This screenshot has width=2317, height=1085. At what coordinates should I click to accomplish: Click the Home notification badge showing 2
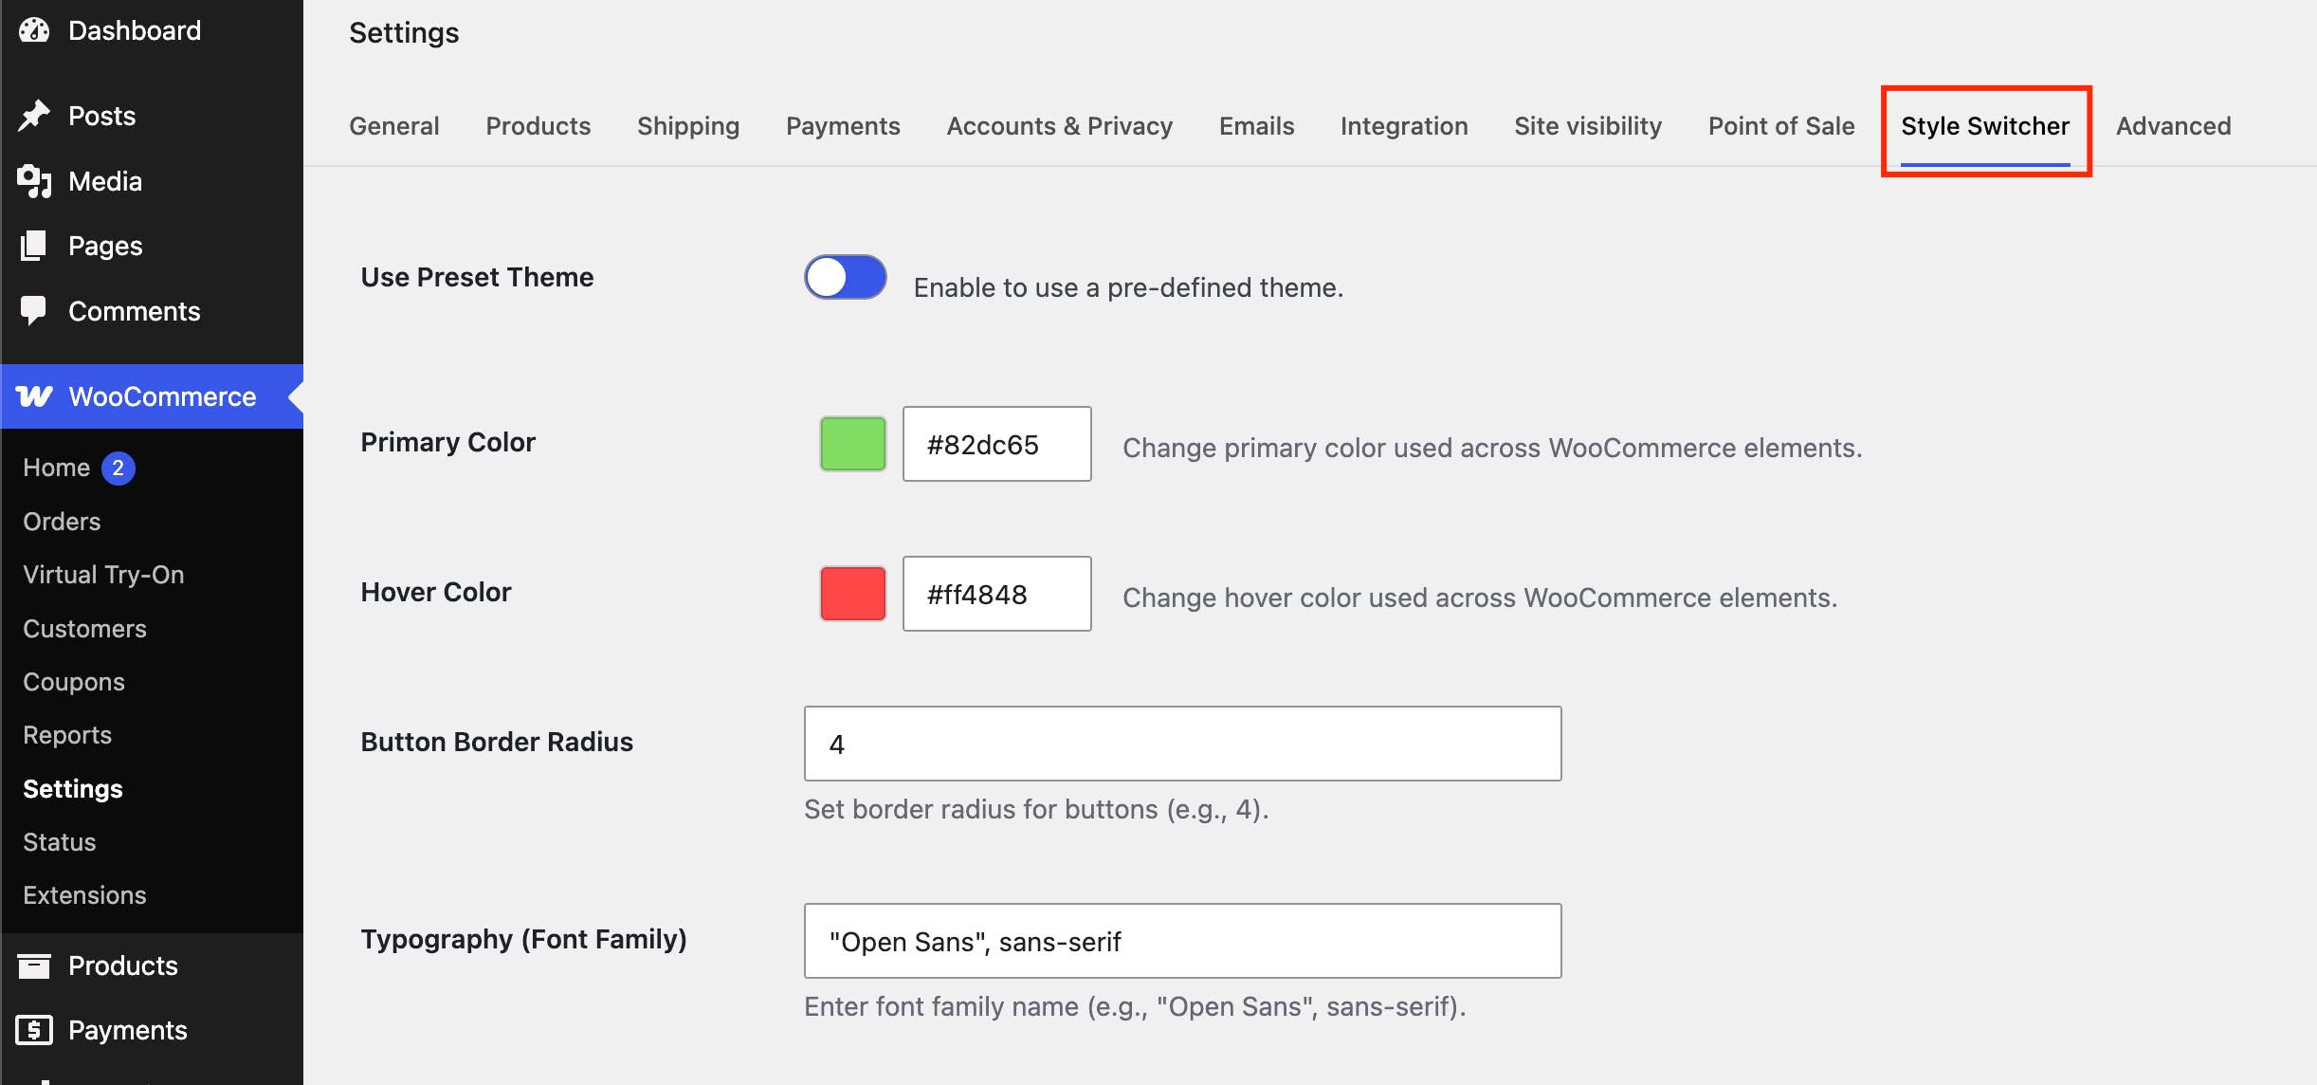(119, 468)
